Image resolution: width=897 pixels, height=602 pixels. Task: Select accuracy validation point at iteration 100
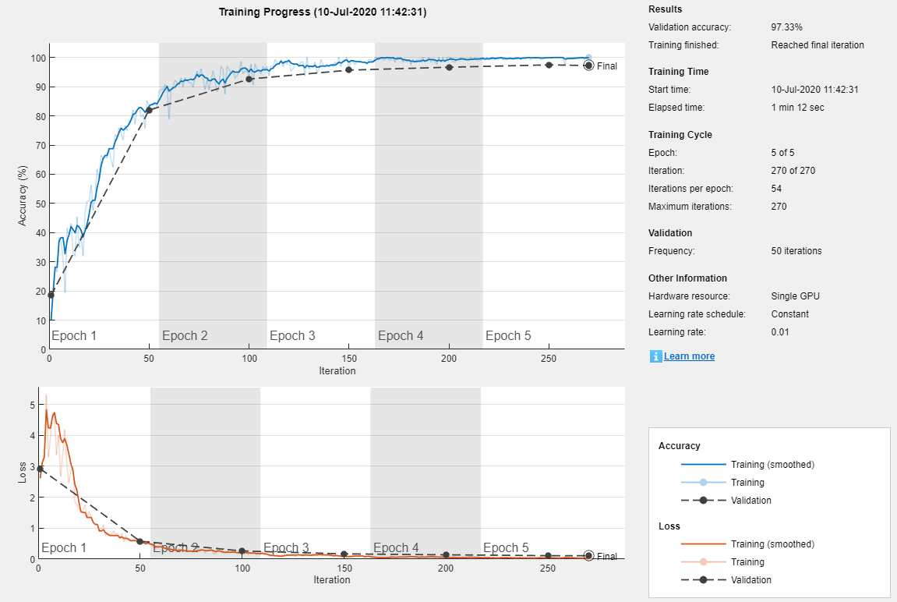pyautogui.click(x=249, y=79)
